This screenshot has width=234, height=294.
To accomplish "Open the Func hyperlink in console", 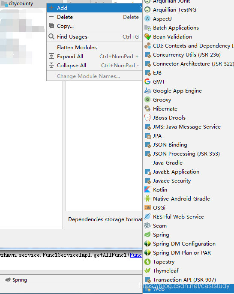I will 135,255.
